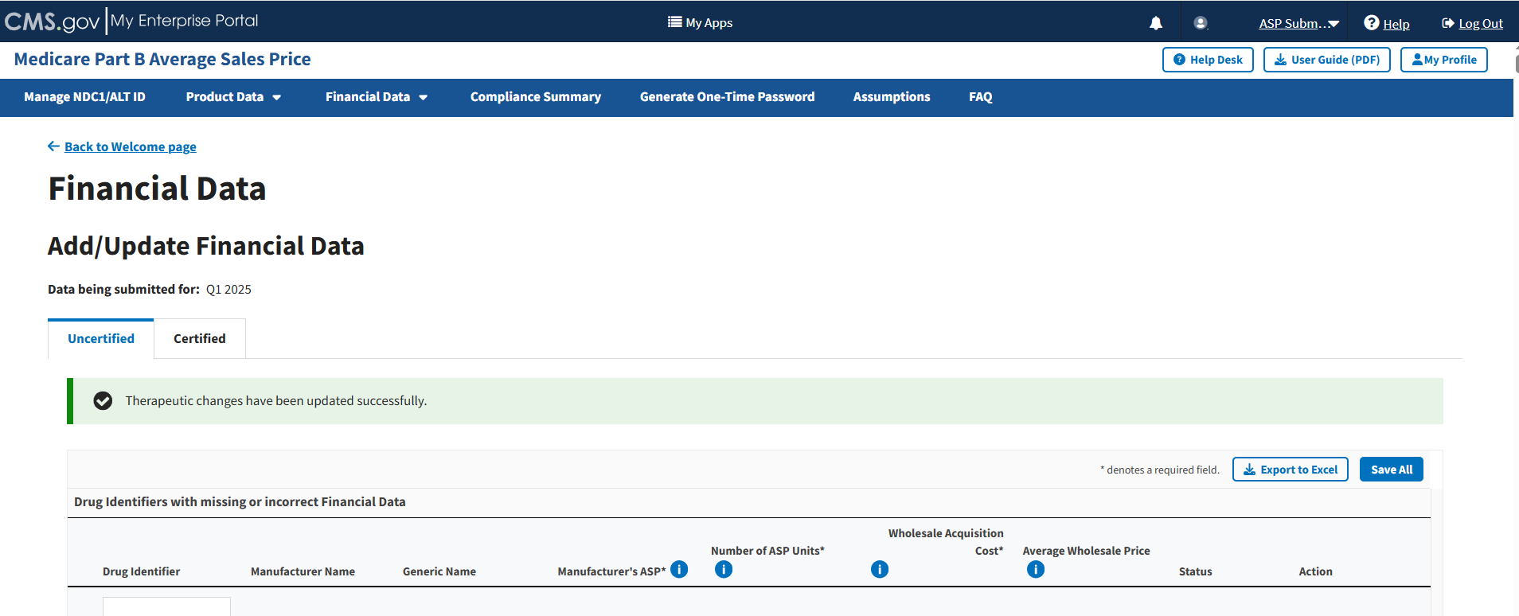1519x616 pixels.
Task: Switch to the Certified tab
Action: point(200,339)
